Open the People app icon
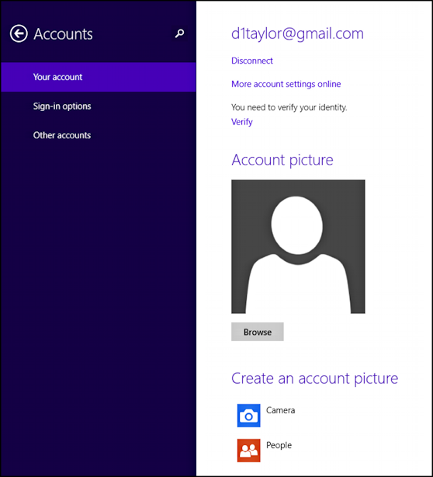 (x=248, y=451)
